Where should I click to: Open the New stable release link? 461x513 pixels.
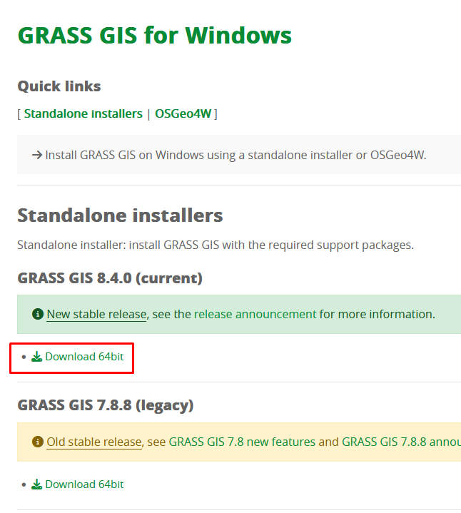pyautogui.click(x=96, y=314)
